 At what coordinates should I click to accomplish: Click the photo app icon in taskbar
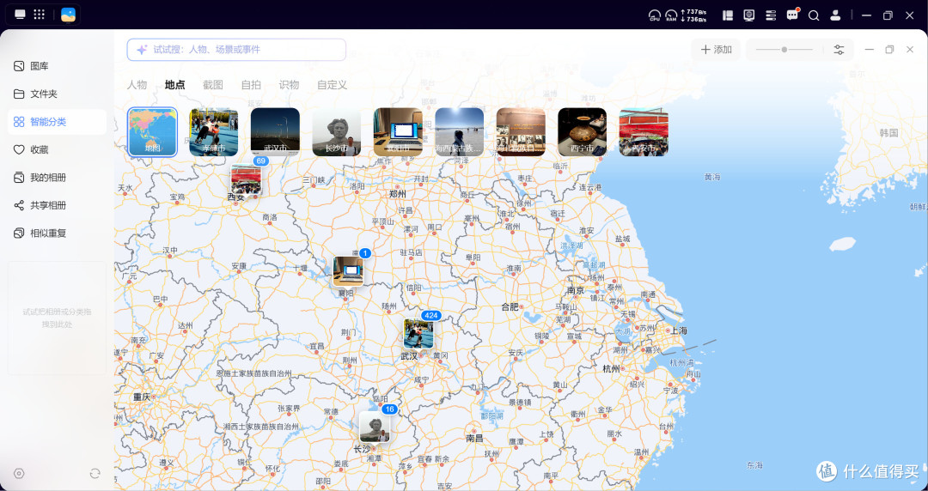68,15
